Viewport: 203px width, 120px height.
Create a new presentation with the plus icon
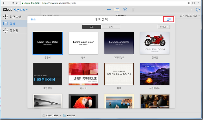(109, 10)
